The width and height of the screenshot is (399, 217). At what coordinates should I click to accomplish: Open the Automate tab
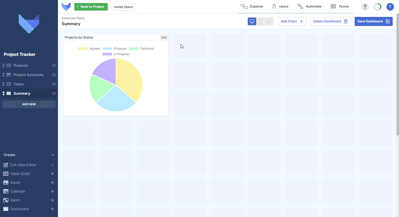click(x=309, y=7)
